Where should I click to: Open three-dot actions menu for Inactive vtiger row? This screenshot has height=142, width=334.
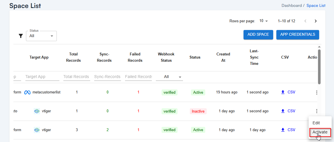[317, 111]
